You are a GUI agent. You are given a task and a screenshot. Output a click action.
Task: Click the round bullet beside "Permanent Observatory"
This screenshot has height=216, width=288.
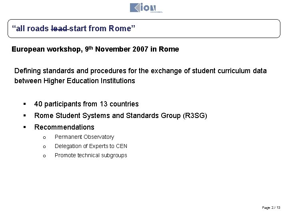point(45,137)
